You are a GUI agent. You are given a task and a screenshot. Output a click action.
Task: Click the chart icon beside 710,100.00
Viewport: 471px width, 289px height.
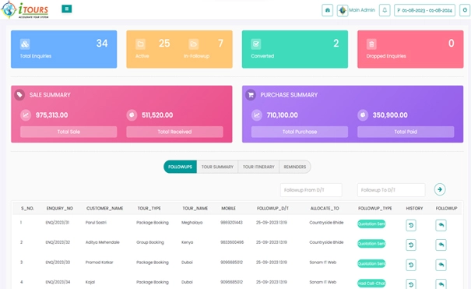click(257, 115)
